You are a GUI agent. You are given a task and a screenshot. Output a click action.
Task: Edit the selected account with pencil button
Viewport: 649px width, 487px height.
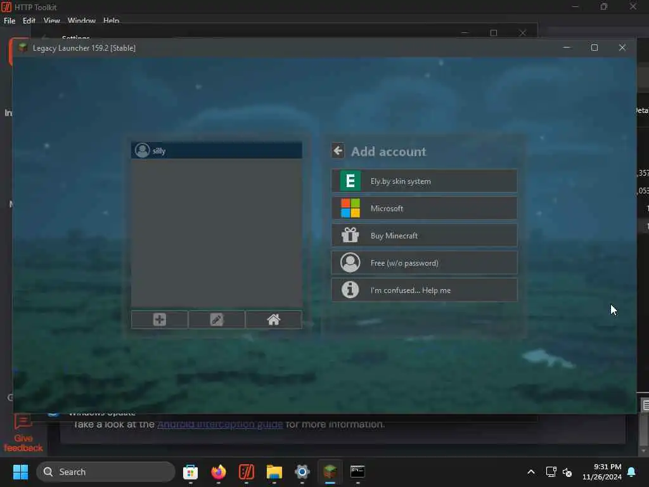[x=217, y=320]
